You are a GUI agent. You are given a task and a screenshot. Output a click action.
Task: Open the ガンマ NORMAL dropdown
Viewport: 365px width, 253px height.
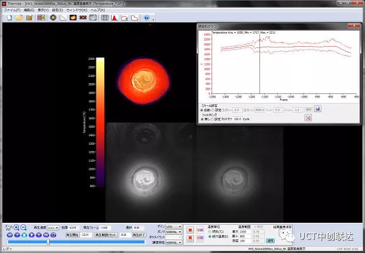click(x=173, y=233)
